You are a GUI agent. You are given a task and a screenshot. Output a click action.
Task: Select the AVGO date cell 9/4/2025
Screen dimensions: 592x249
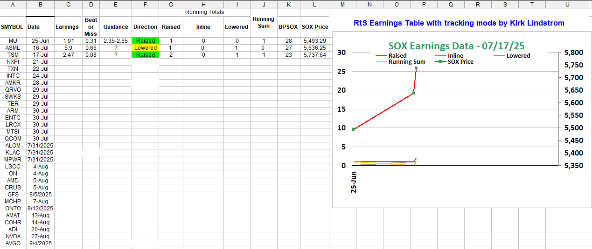(x=40, y=243)
